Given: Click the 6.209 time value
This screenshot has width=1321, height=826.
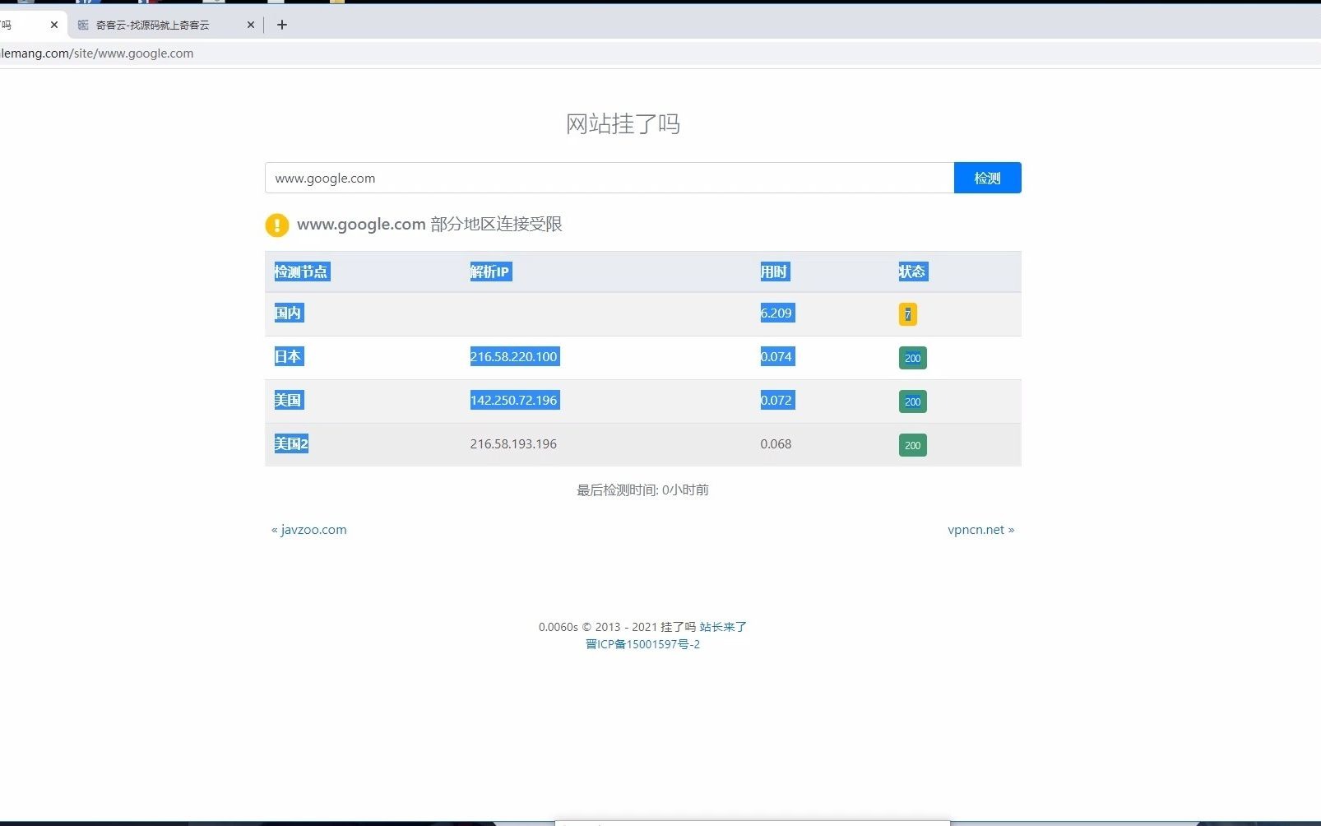Looking at the screenshot, I should point(776,313).
